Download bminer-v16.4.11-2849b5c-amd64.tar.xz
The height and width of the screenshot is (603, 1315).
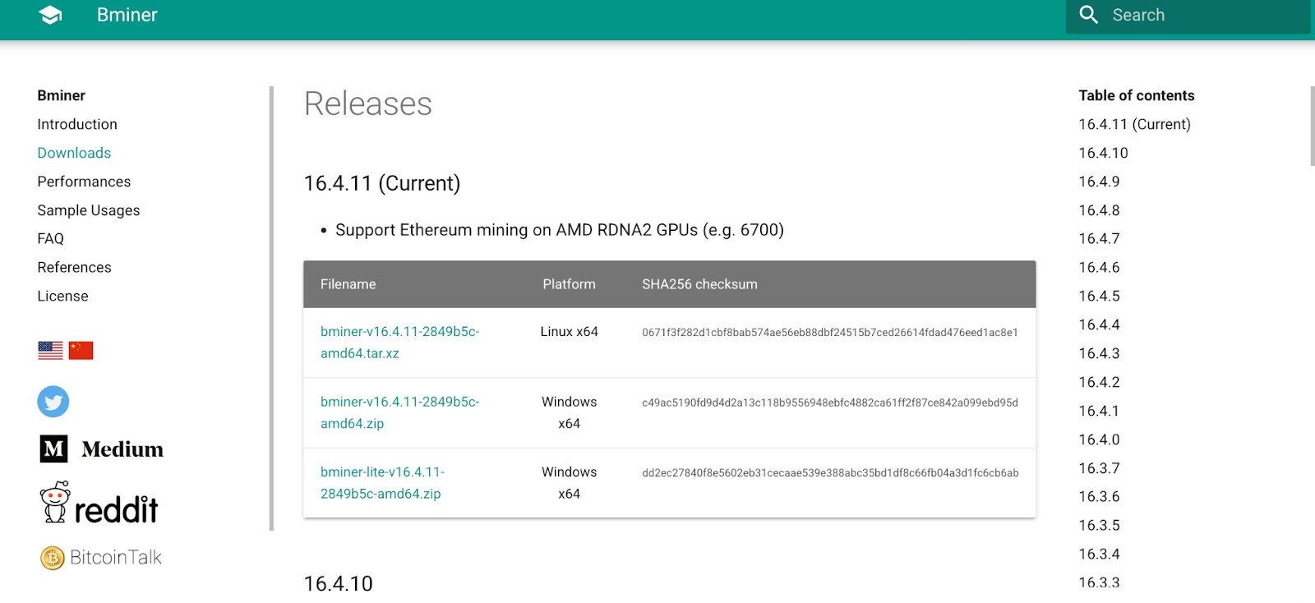click(x=399, y=343)
